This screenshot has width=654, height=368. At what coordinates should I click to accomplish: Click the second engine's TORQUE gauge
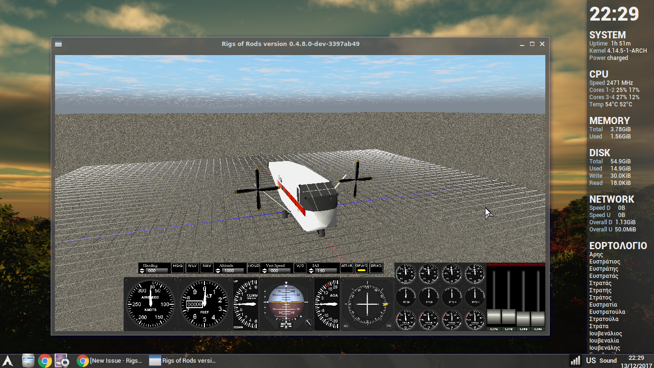(x=429, y=320)
